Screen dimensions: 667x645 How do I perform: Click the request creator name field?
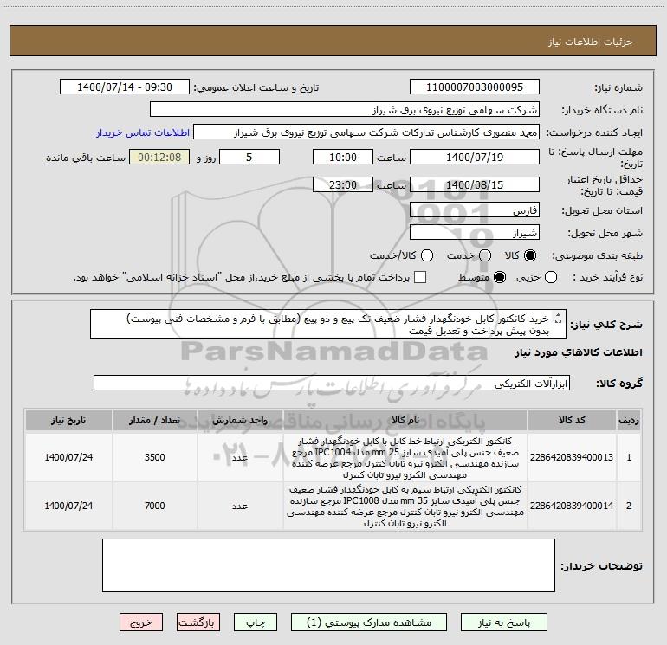[x=366, y=132]
